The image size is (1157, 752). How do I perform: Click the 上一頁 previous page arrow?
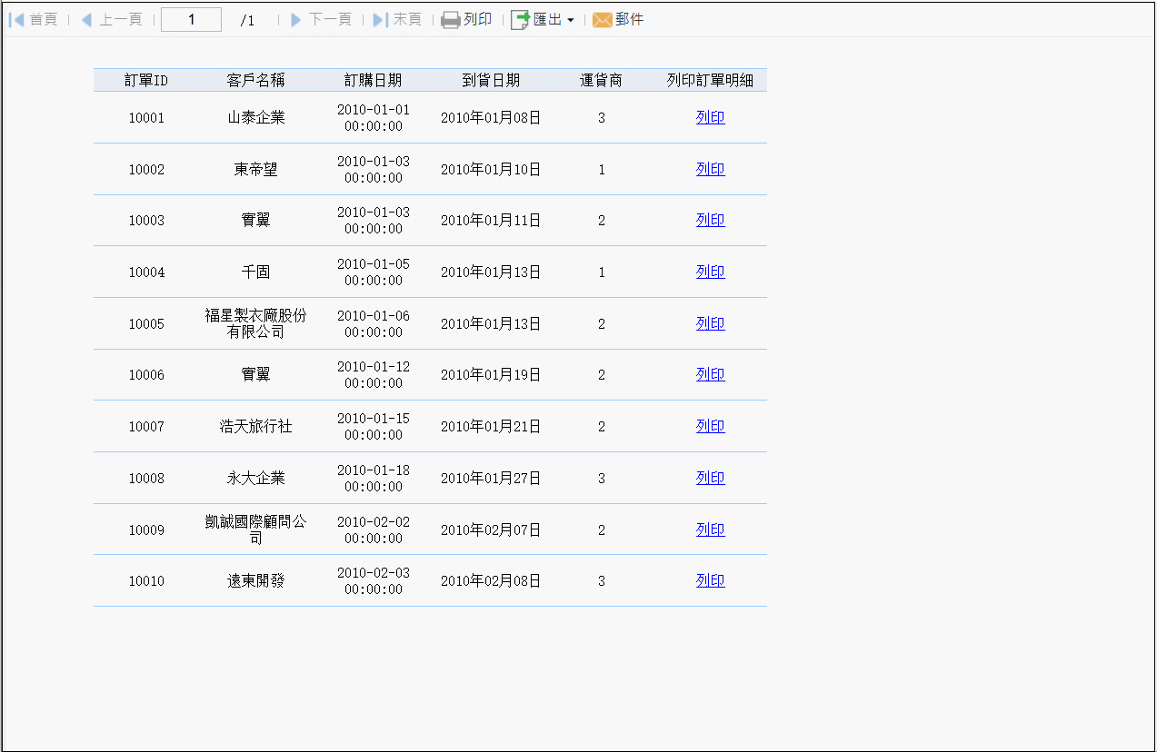coord(86,19)
